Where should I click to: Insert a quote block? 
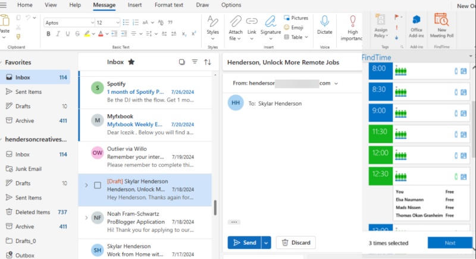170,23
